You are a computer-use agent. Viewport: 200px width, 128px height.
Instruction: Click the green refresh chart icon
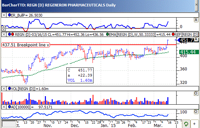point(186,124)
